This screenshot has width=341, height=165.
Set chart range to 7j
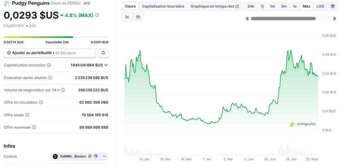[262, 6]
